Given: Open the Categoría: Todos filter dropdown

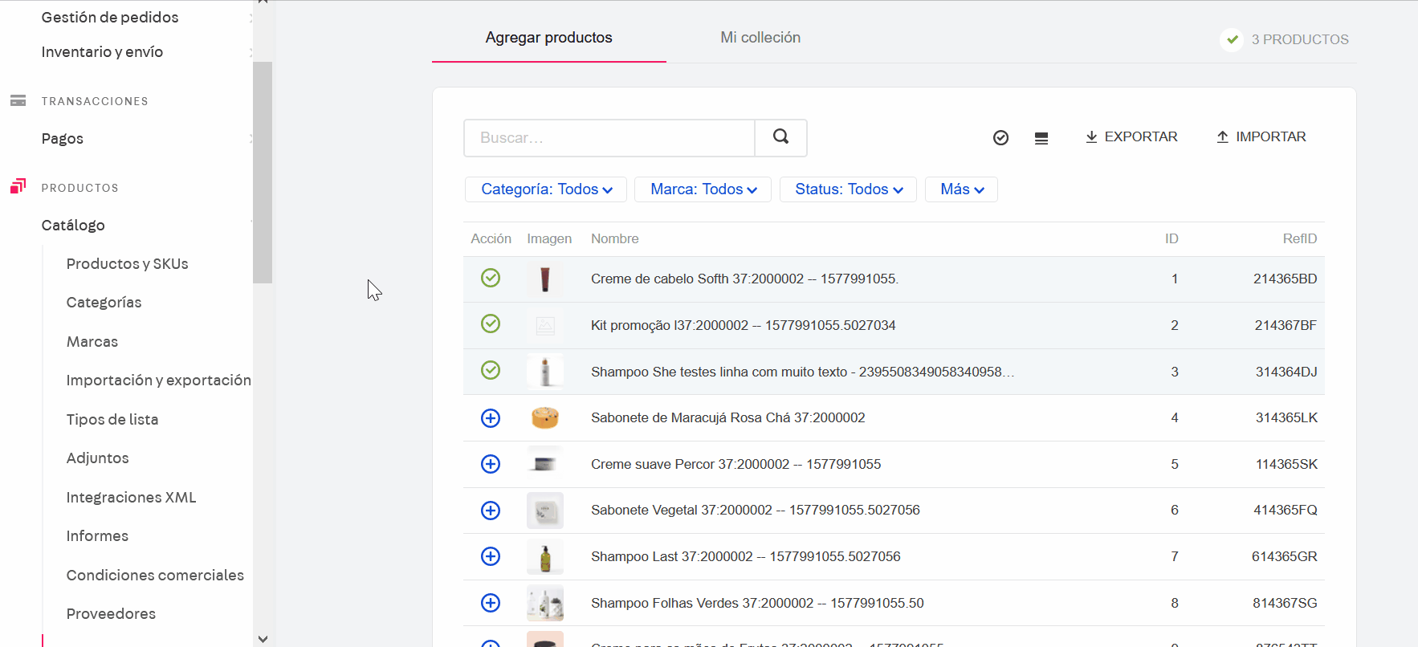Looking at the screenshot, I should point(547,189).
